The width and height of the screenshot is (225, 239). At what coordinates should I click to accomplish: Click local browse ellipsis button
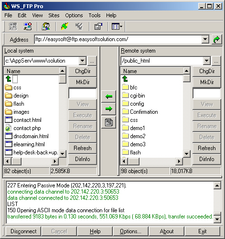pyautogui.click(x=92, y=61)
